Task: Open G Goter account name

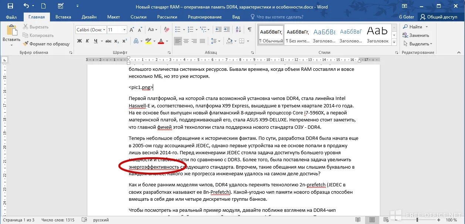Action: [x=406, y=17]
